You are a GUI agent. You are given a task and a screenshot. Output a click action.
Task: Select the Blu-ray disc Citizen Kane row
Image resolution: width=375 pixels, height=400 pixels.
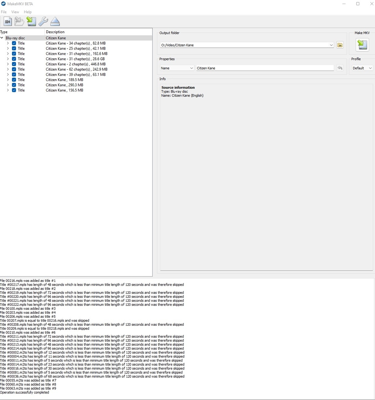pos(76,38)
